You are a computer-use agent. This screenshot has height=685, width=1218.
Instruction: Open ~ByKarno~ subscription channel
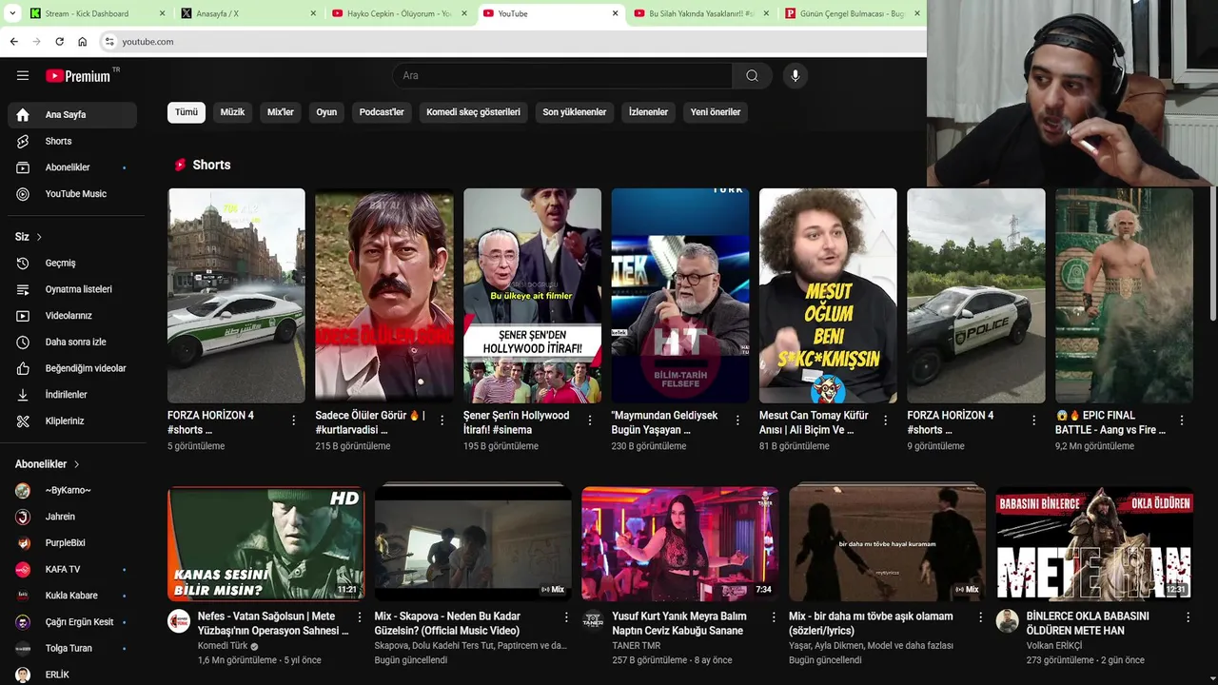tap(72, 490)
